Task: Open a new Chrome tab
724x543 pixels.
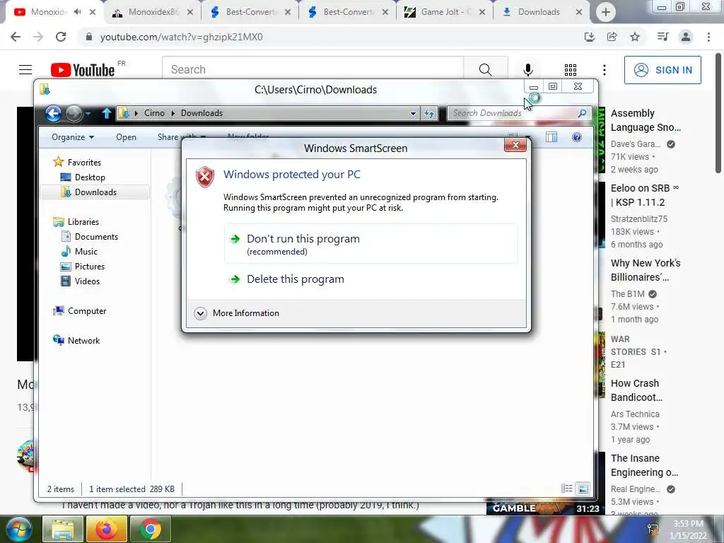Action: (x=606, y=13)
